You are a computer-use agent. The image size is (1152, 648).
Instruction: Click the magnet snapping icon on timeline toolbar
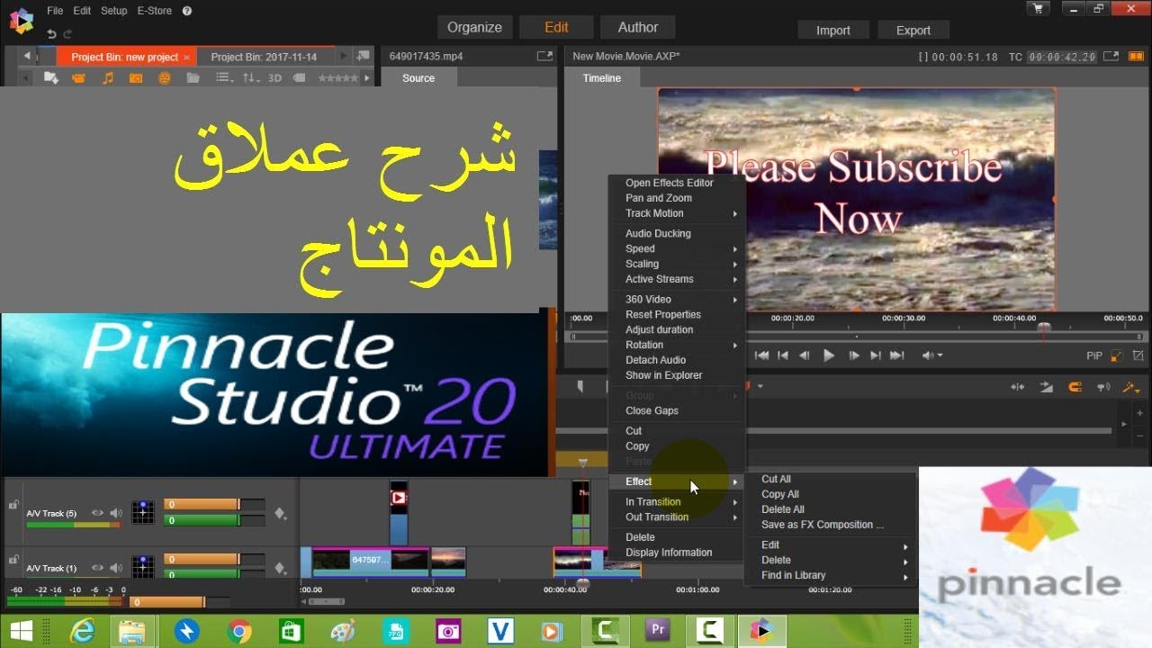[1075, 387]
